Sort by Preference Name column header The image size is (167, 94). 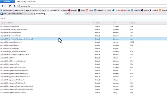point(47,23)
